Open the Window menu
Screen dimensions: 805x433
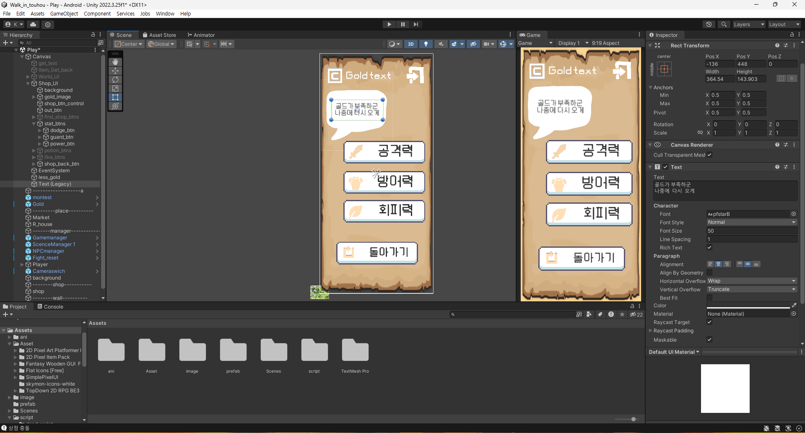[x=165, y=13]
